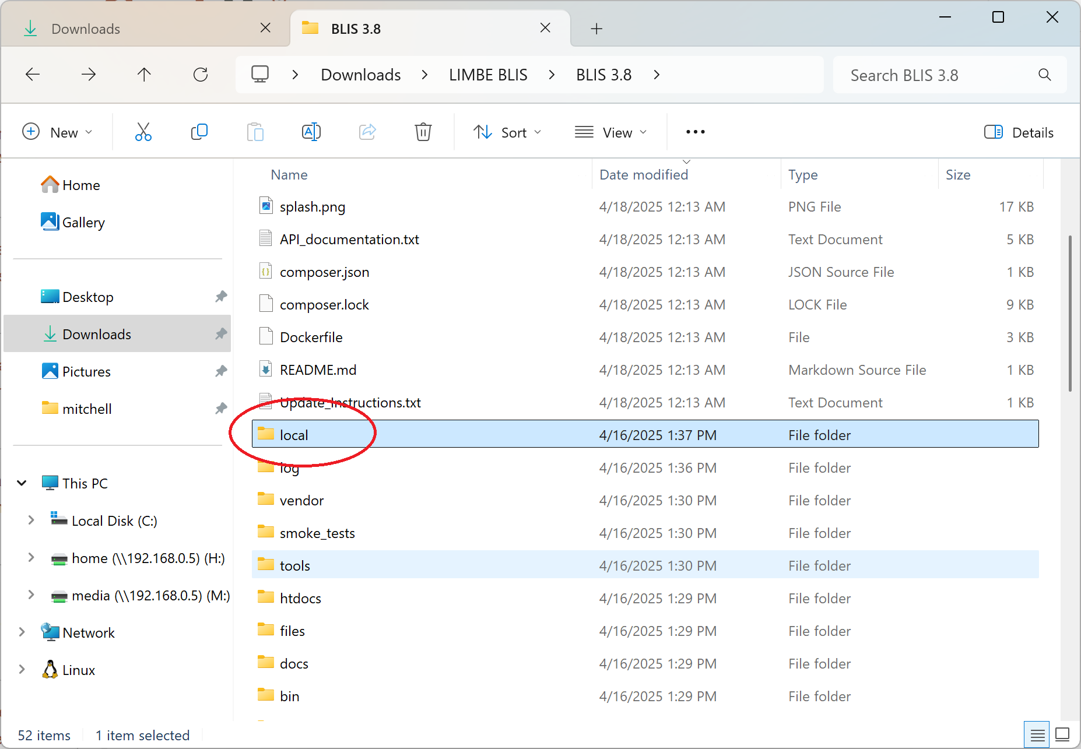Click the Share icon
Viewport: 1081px width, 749px height.
click(x=367, y=132)
